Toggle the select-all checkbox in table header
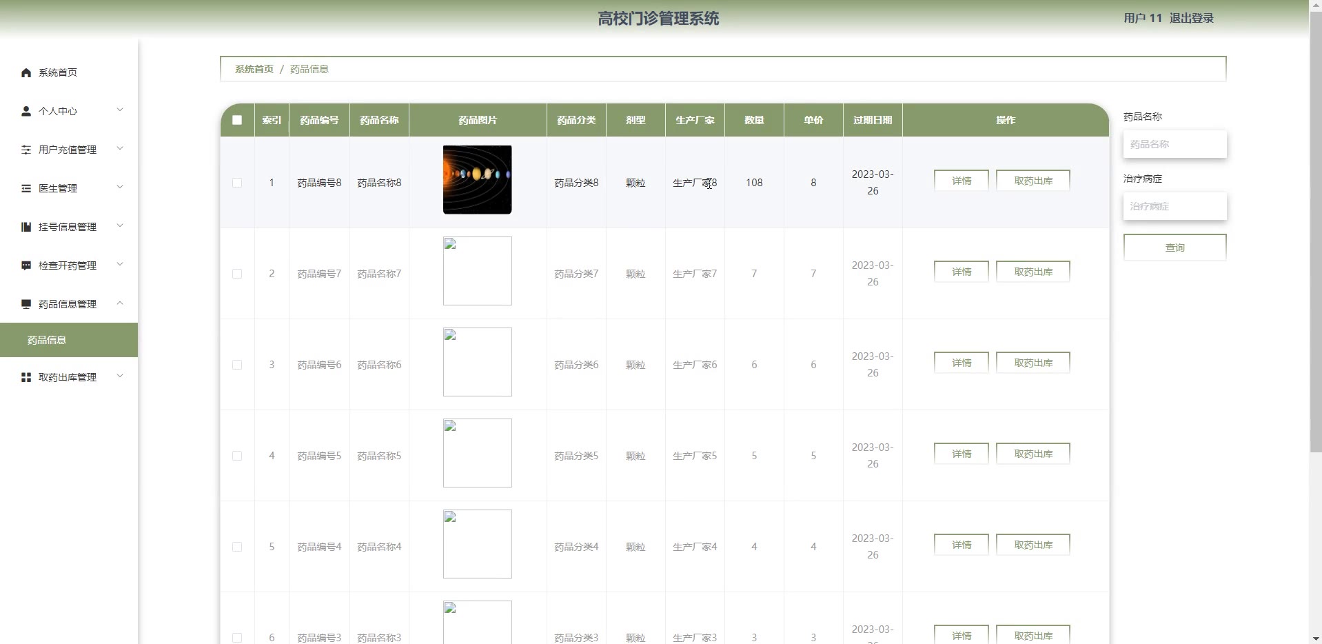This screenshot has width=1322, height=644. tap(237, 120)
